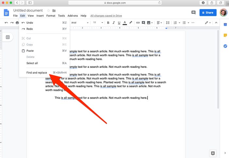229x158 pixels.
Task: Click the toolbar redo arrow
Action: tap(12, 23)
